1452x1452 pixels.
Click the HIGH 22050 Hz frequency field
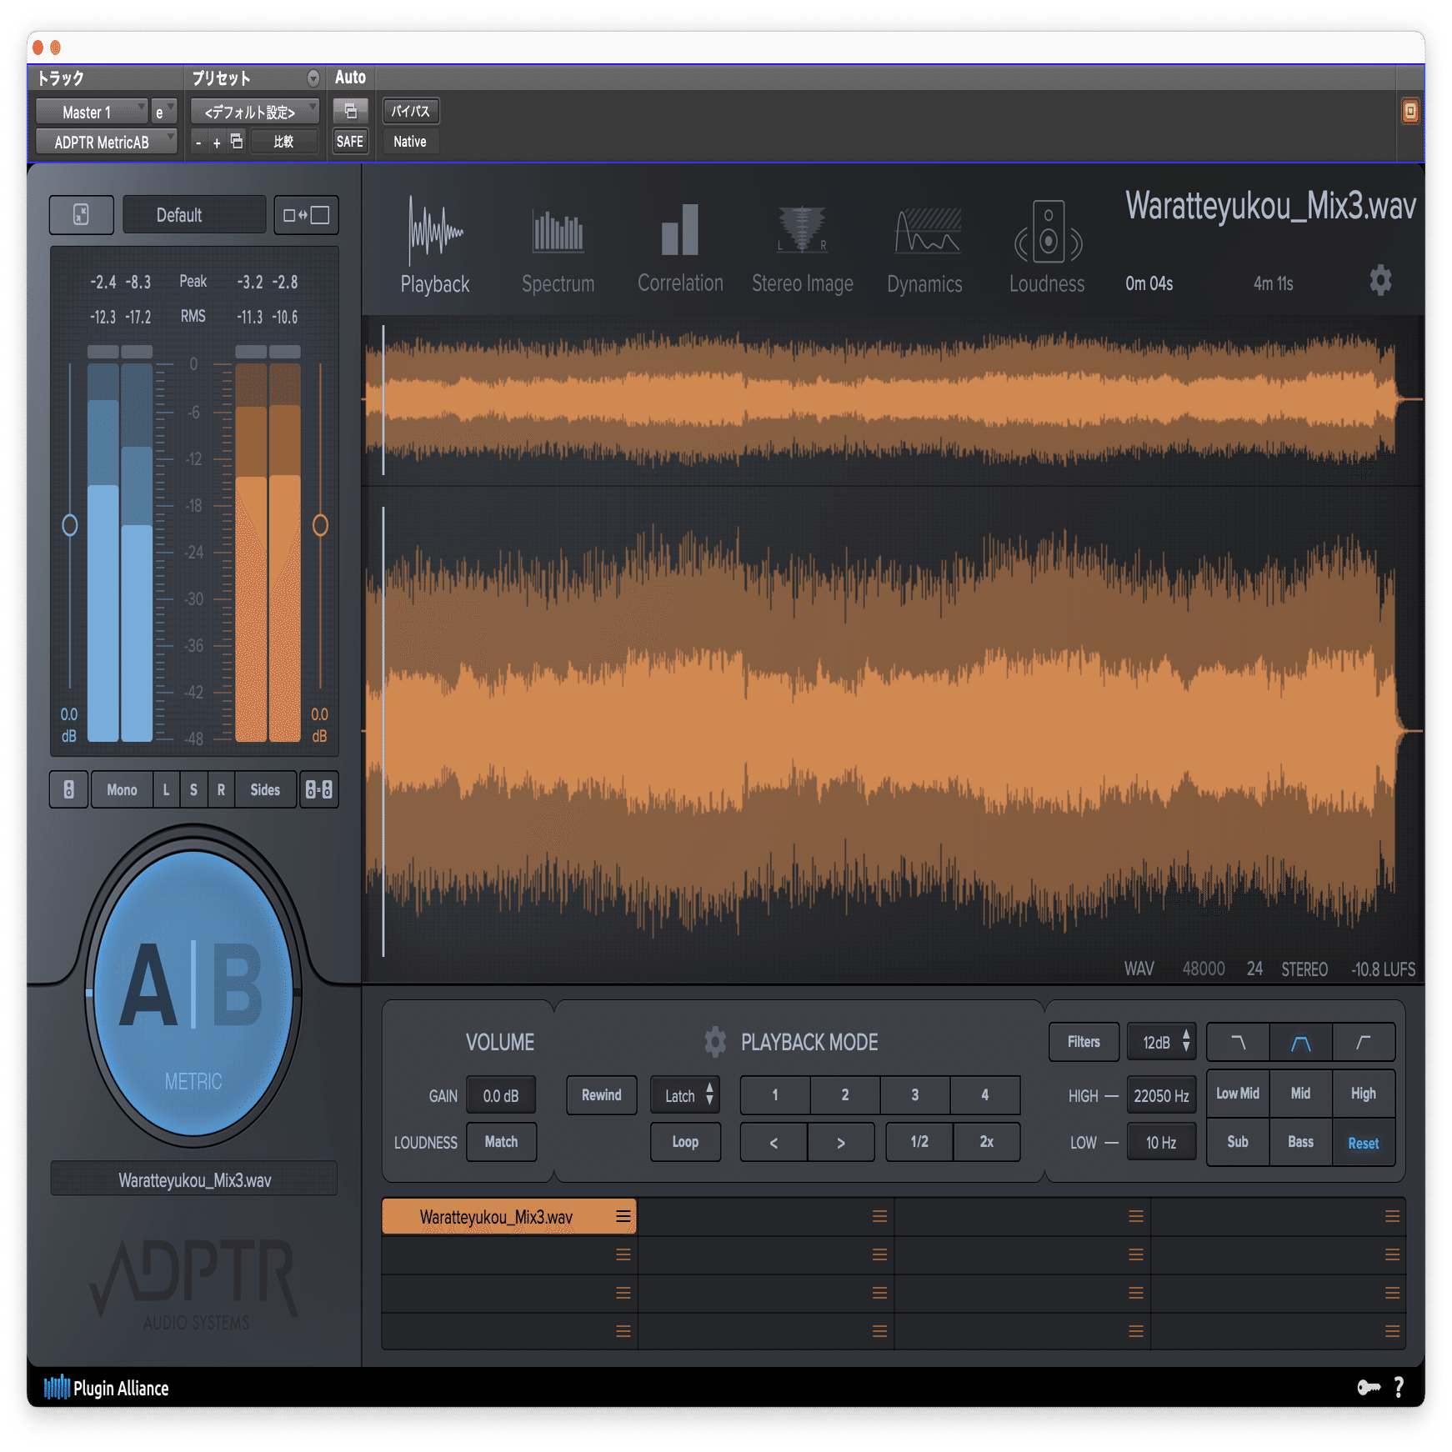(1162, 1095)
